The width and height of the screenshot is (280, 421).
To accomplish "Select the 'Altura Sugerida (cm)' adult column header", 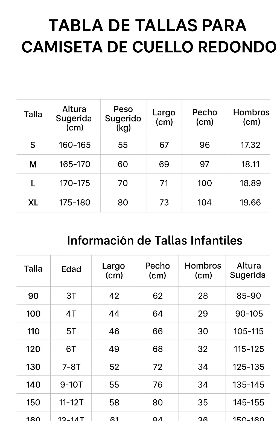I will pos(74,118).
